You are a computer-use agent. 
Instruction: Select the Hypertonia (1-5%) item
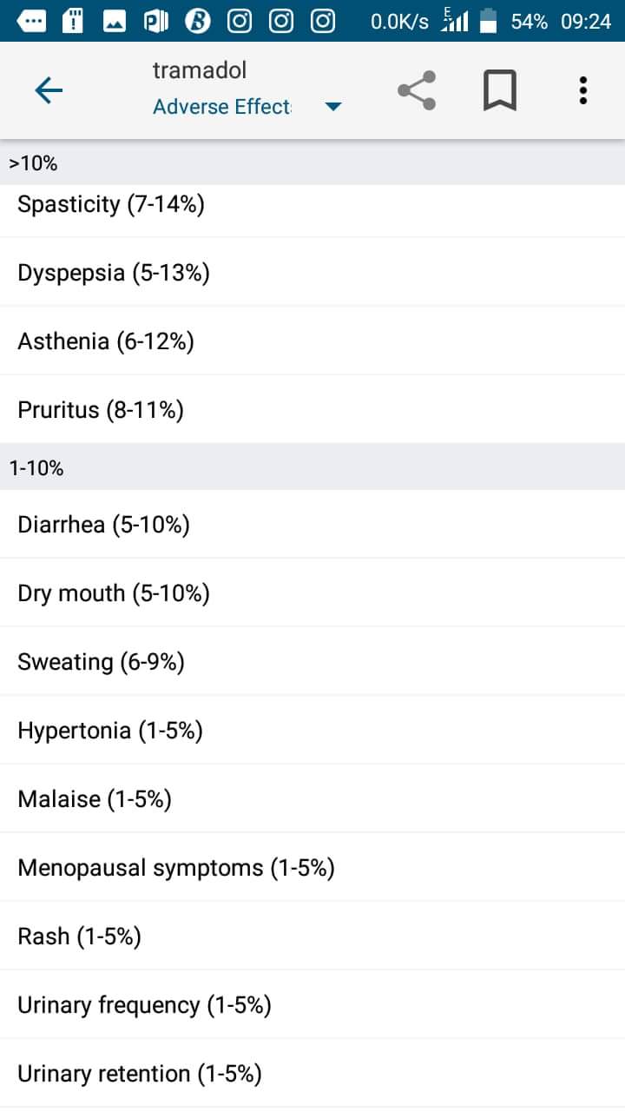click(110, 731)
